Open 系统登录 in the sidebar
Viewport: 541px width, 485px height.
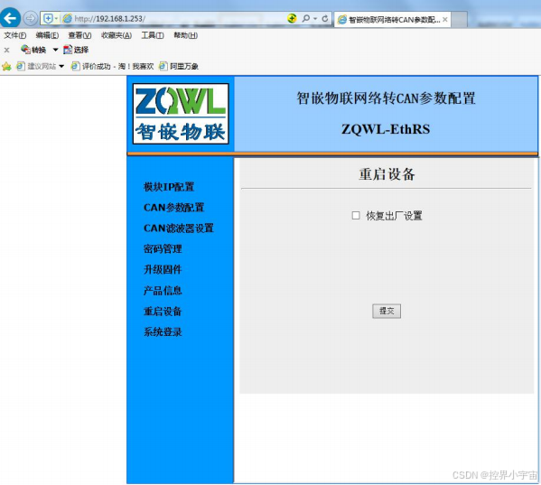[x=163, y=331]
